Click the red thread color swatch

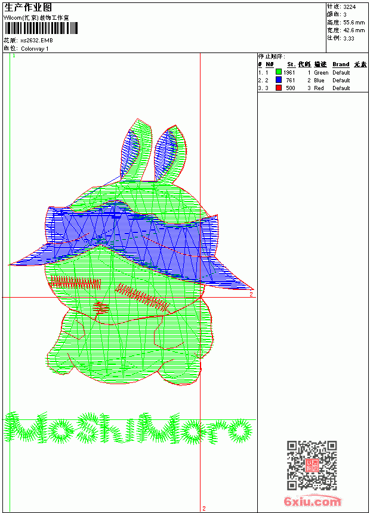(279, 88)
